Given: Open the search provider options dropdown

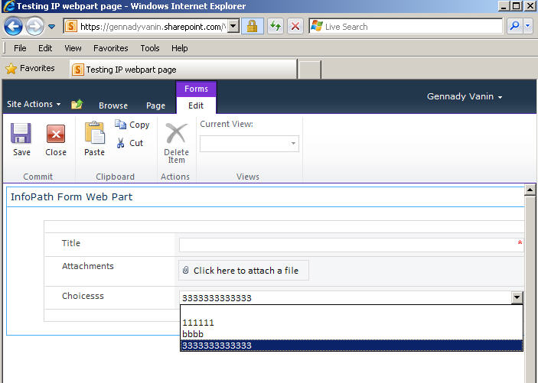Looking at the screenshot, I should click(527, 27).
